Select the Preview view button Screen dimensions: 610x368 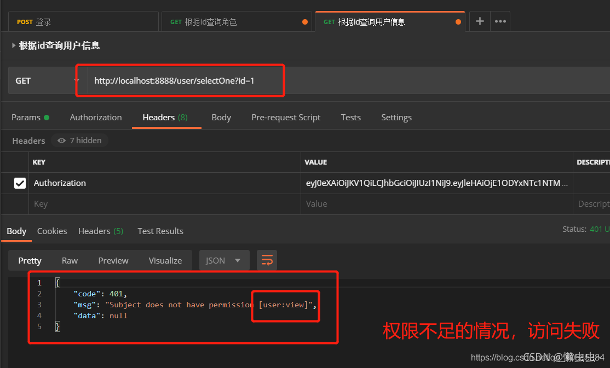pos(113,260)
